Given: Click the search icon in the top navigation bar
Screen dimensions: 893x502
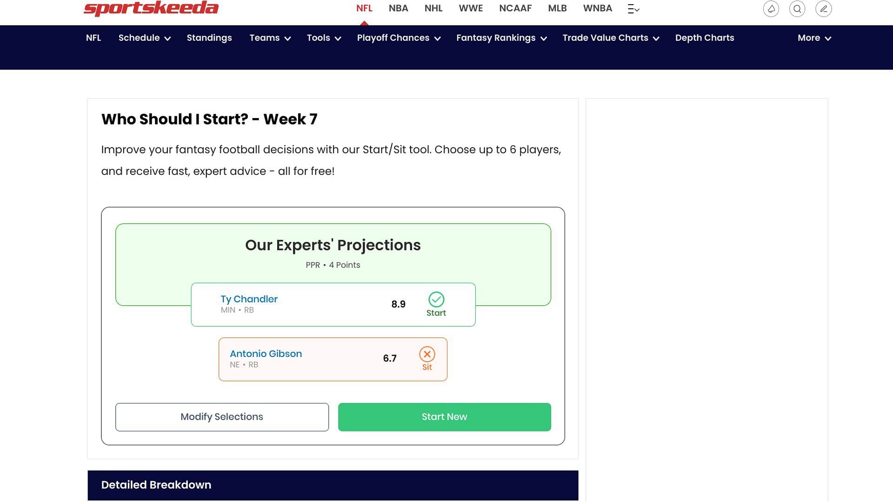Looking at the screenshot, I should pyautogui.click(x=797, y=8).
